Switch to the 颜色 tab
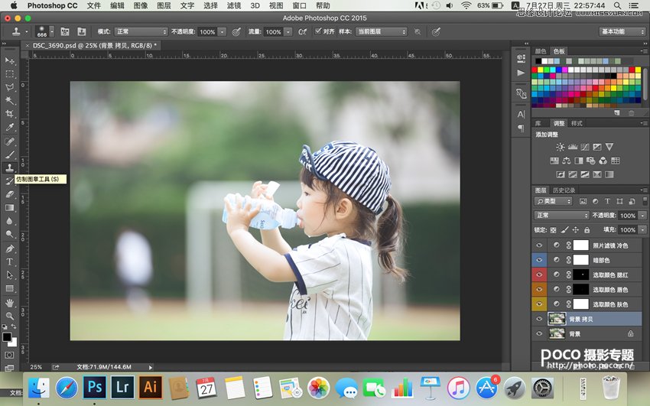 tap(541, 51)
